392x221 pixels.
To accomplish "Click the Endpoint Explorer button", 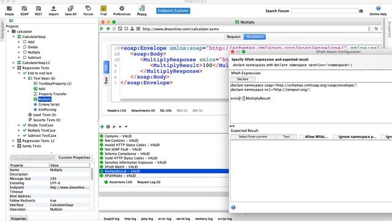I will [x=173, y=11].
